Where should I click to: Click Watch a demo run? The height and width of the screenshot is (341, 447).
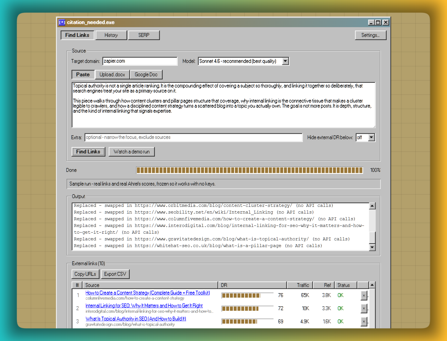point(132,152)
